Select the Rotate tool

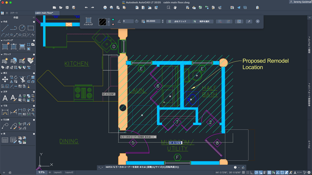pyautogui.click(x=16, y=77)
